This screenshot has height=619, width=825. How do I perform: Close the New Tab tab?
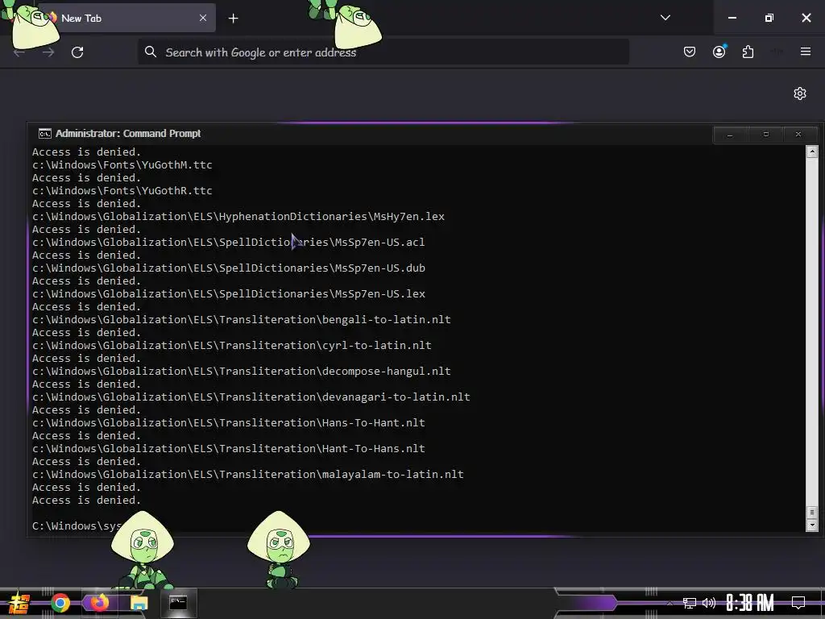[203, 18]
